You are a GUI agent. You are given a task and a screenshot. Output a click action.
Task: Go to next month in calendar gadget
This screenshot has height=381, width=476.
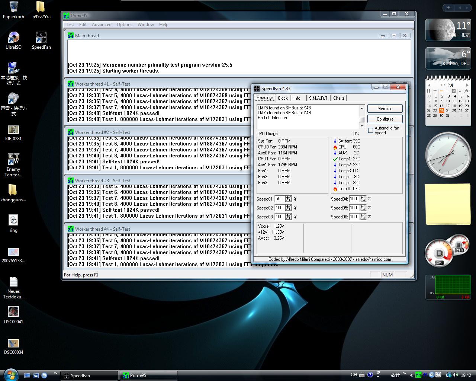[x=467, y=85]
